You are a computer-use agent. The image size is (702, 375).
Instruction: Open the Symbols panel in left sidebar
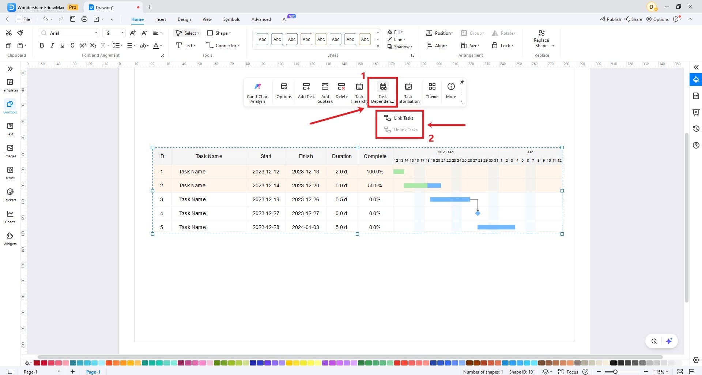pos(10,106)
